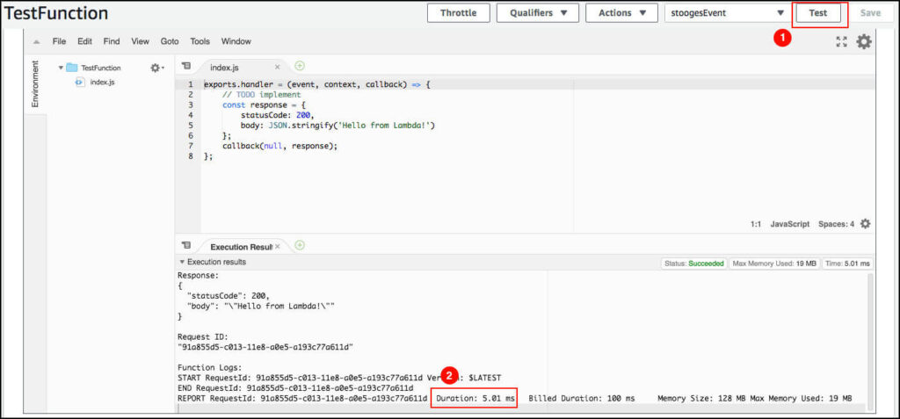900x419 pixels.
Task: Open status bar settings gear icon
Action: (865, 224)
